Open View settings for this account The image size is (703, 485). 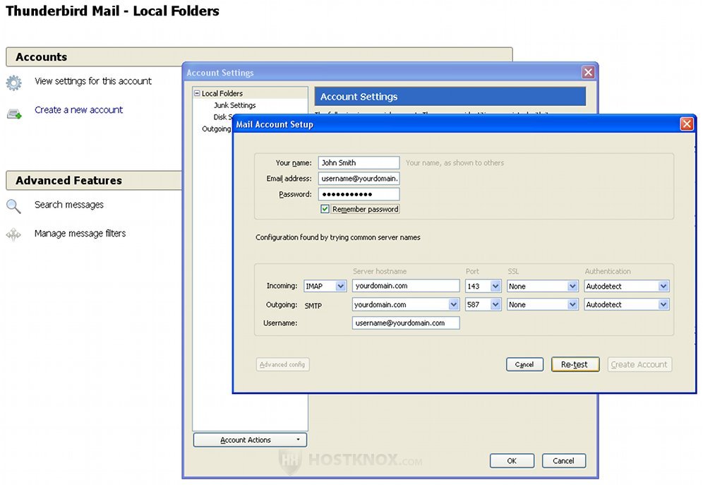pos(93,81)
